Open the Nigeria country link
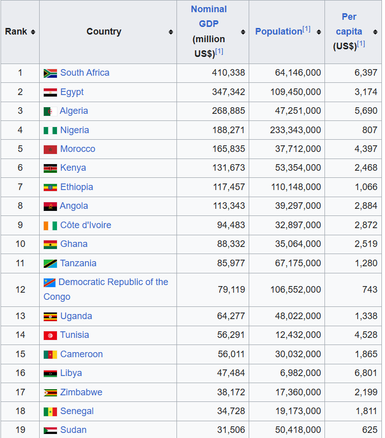This screenshot has height=438, width=385. click(x=75, y=130)
